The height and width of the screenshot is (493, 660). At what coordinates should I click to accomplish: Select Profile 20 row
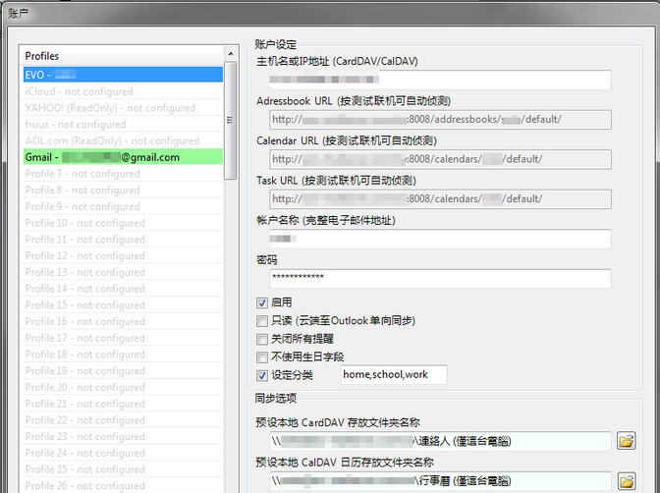click(x=123, y=387)
